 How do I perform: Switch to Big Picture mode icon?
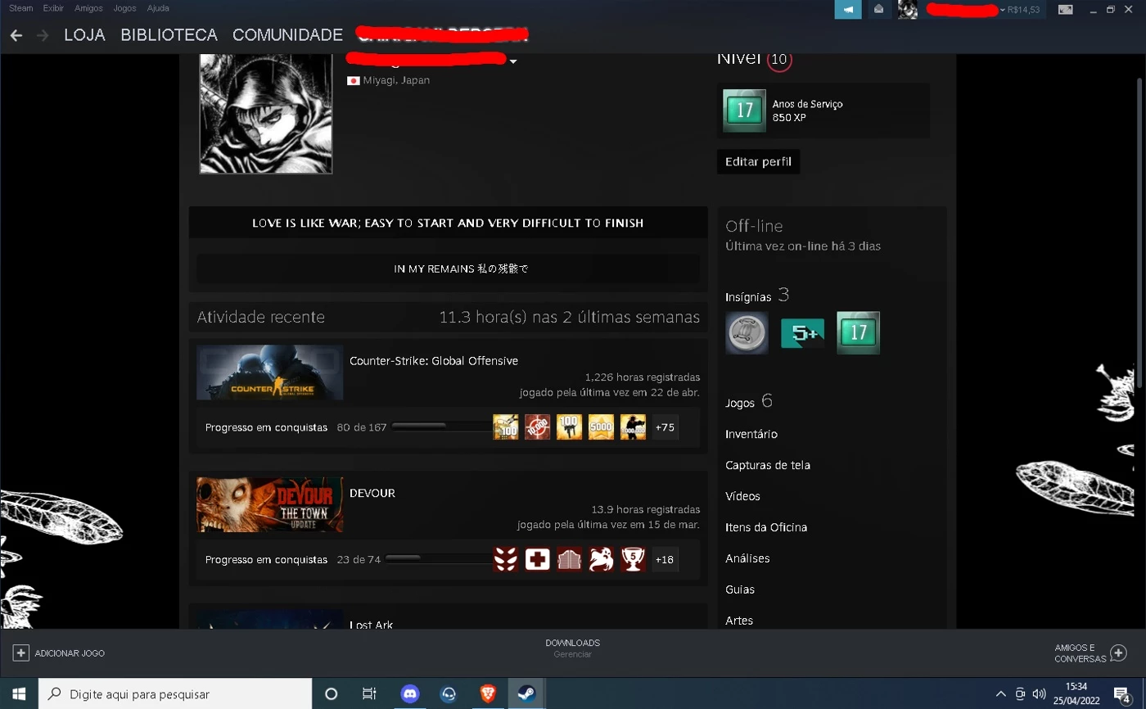1065,10
